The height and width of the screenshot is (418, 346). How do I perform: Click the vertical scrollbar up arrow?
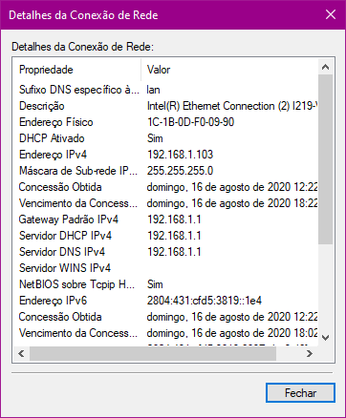[325, 67]
